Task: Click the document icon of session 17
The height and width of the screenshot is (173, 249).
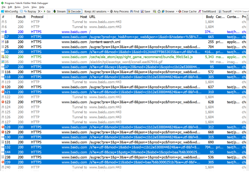Action: [3, 37]
